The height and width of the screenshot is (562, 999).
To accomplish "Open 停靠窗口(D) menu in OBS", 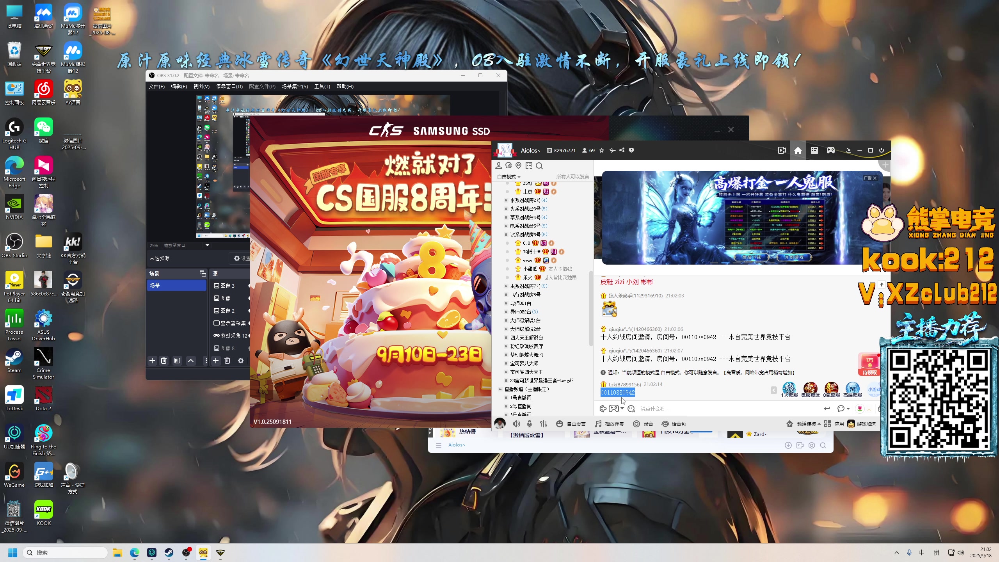I will point(229,86).
